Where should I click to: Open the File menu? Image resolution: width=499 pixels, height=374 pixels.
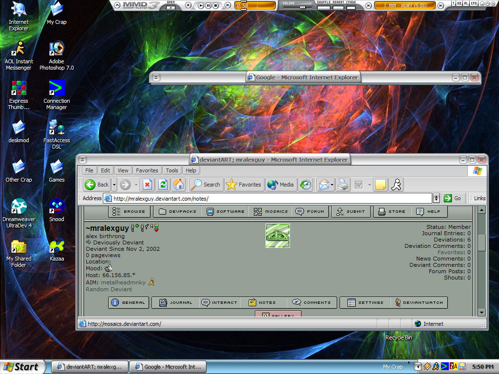[90, 170]
